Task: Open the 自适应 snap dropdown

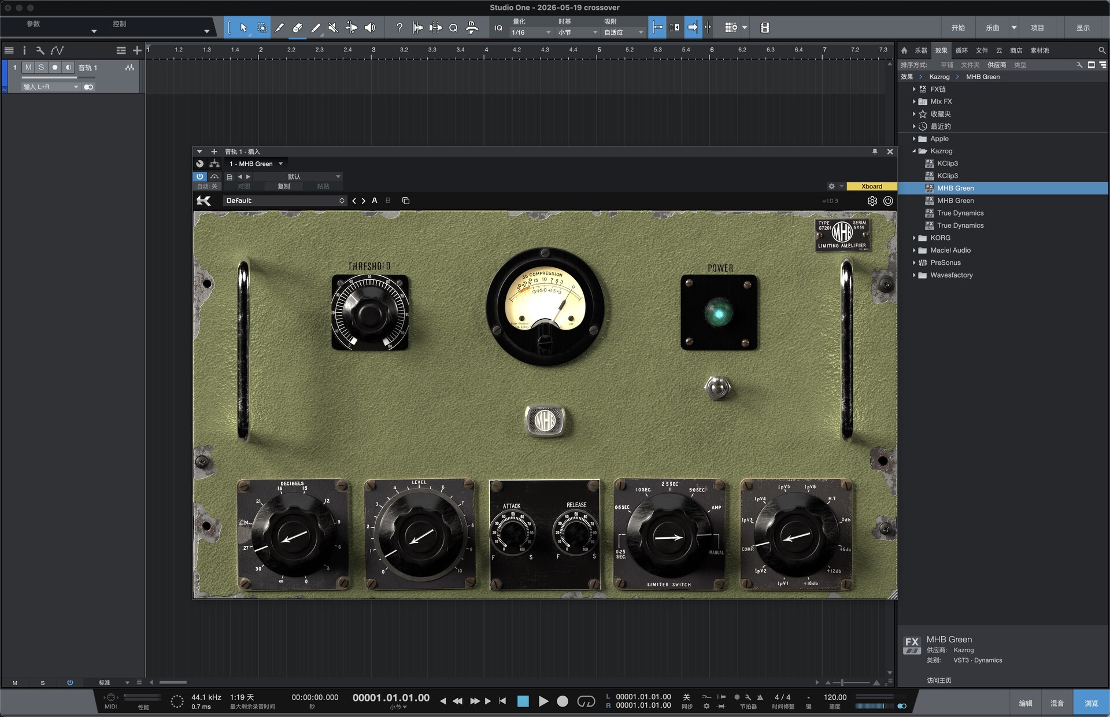Action: (623, 32)
